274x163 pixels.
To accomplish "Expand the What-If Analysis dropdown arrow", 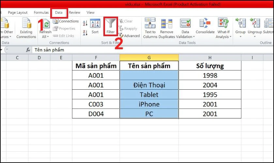I will (x=231, y=37).
